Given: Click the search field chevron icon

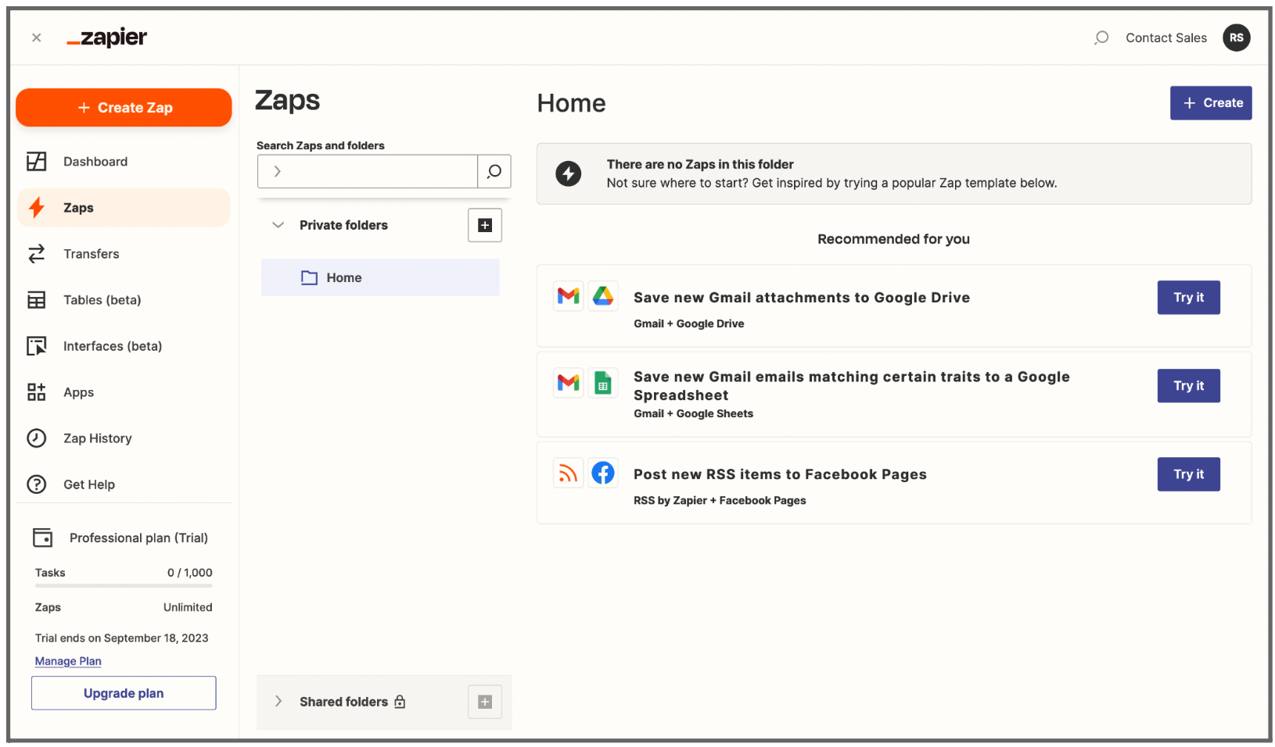Looking at the screenshot, I should (277, 171).
